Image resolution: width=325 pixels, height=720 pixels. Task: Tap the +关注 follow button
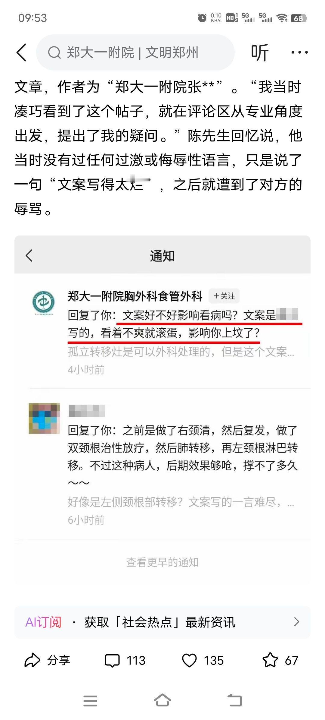click(x=224, y=296)
